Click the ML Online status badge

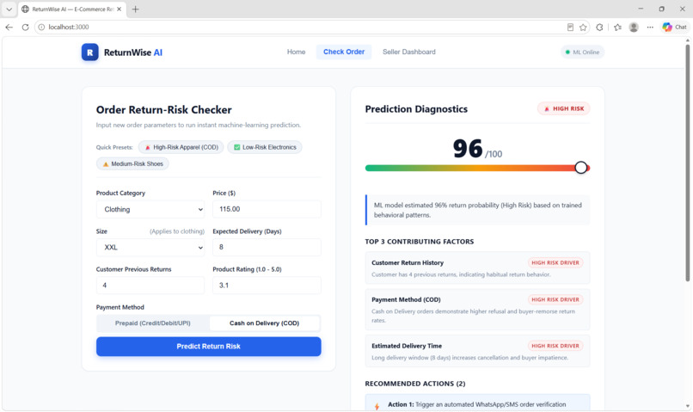(582, 52)
